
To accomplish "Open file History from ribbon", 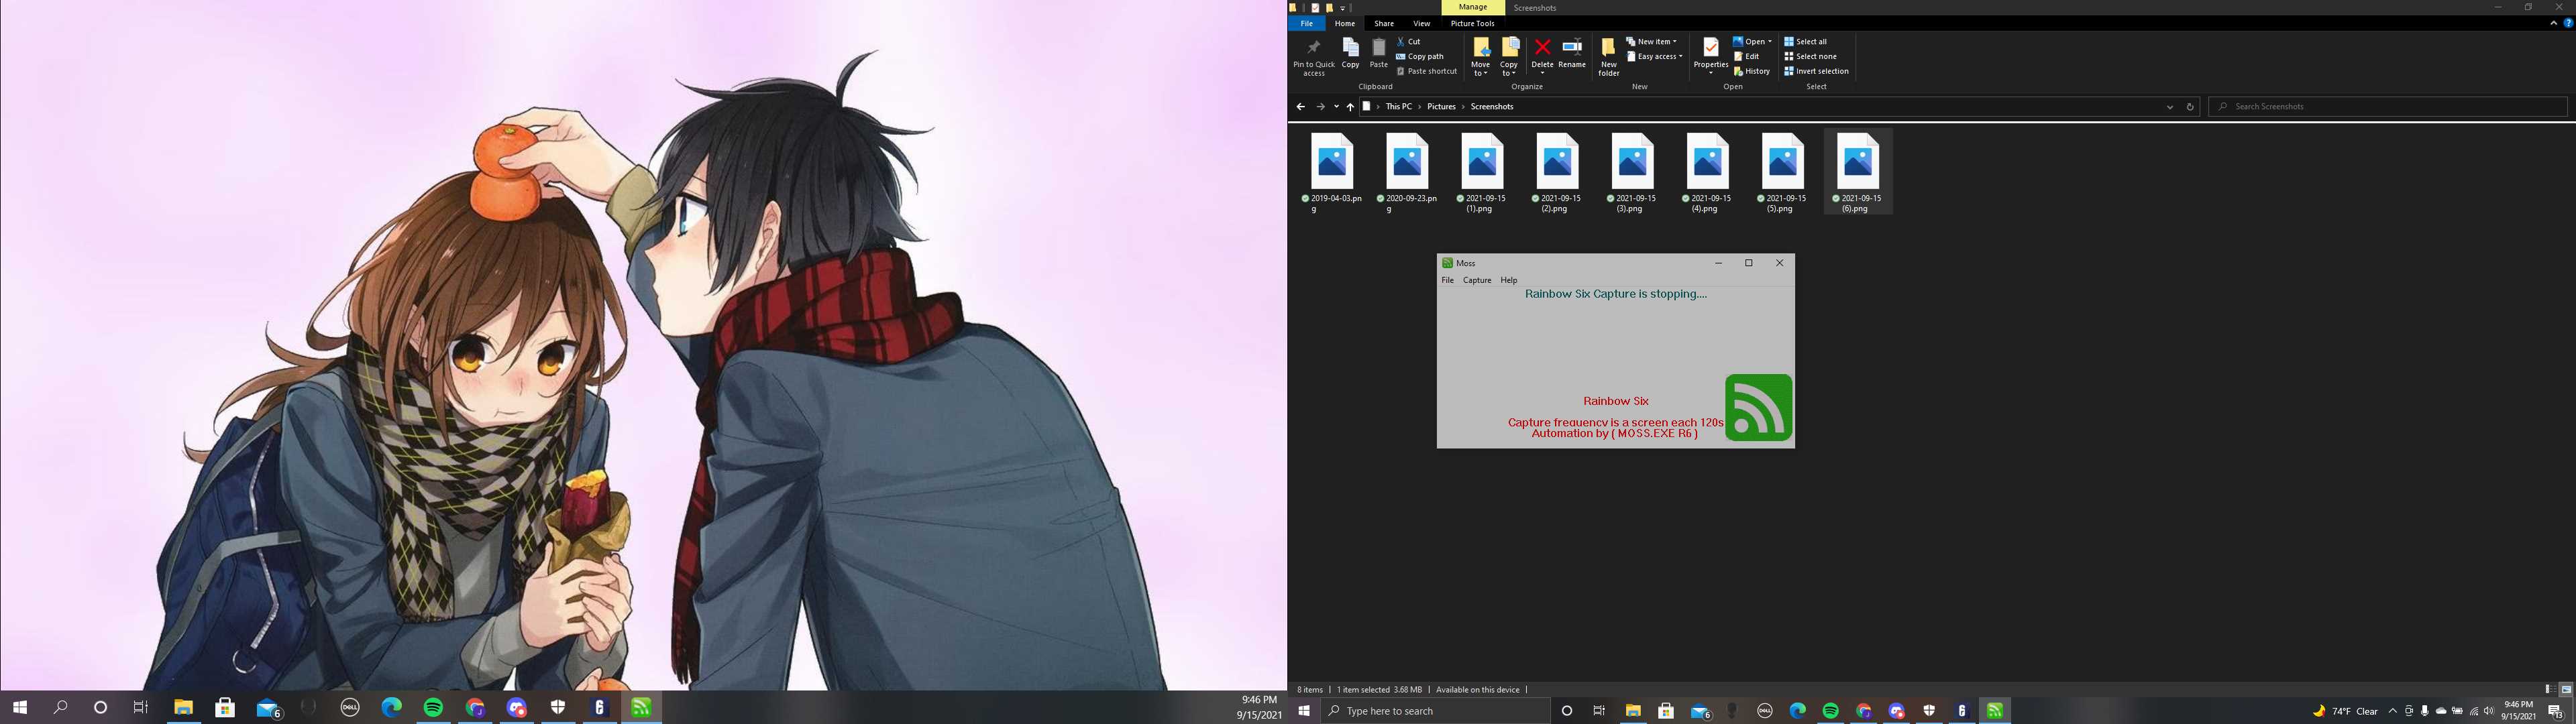I will (x=1752, y=72).
